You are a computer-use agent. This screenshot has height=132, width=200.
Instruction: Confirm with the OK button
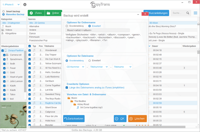tap(120, 119)
